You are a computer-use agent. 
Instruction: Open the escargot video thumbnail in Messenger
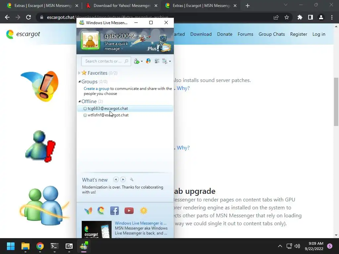click(x=96, y=230)
